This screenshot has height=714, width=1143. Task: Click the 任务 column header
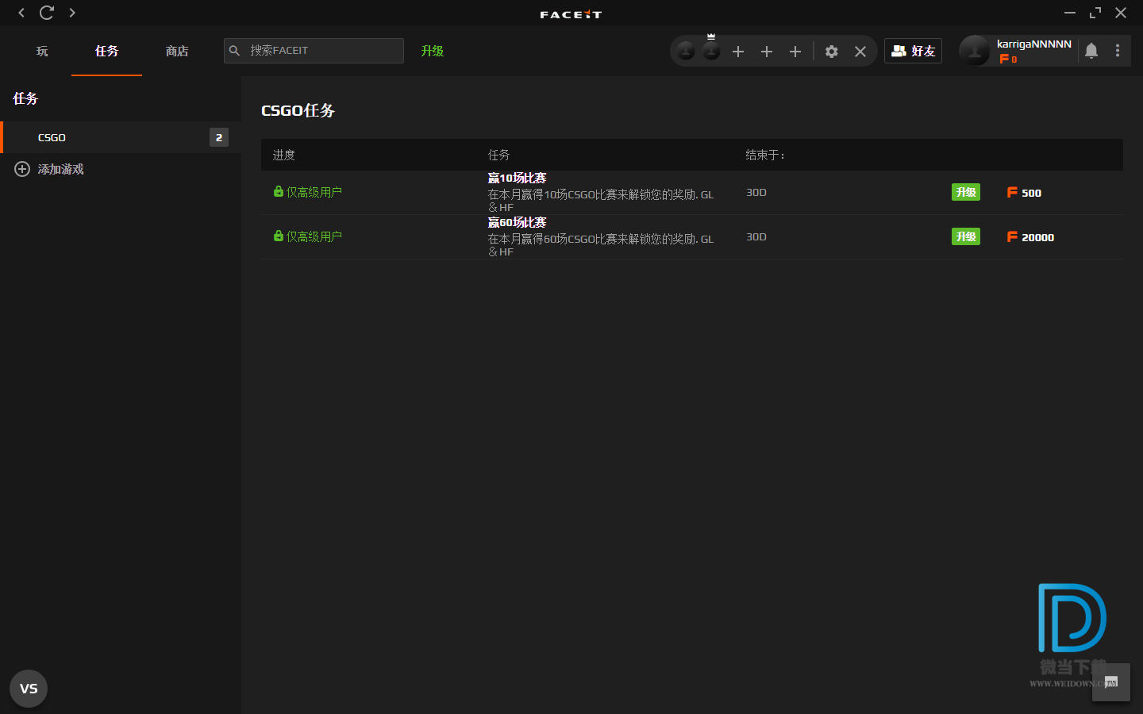click(499, 155)
